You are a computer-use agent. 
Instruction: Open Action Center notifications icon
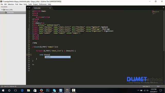[x=161, y=90]
